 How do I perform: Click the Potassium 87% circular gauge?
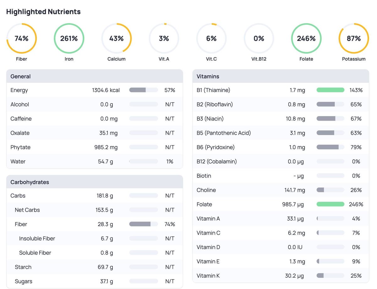[x=354, y=38]
